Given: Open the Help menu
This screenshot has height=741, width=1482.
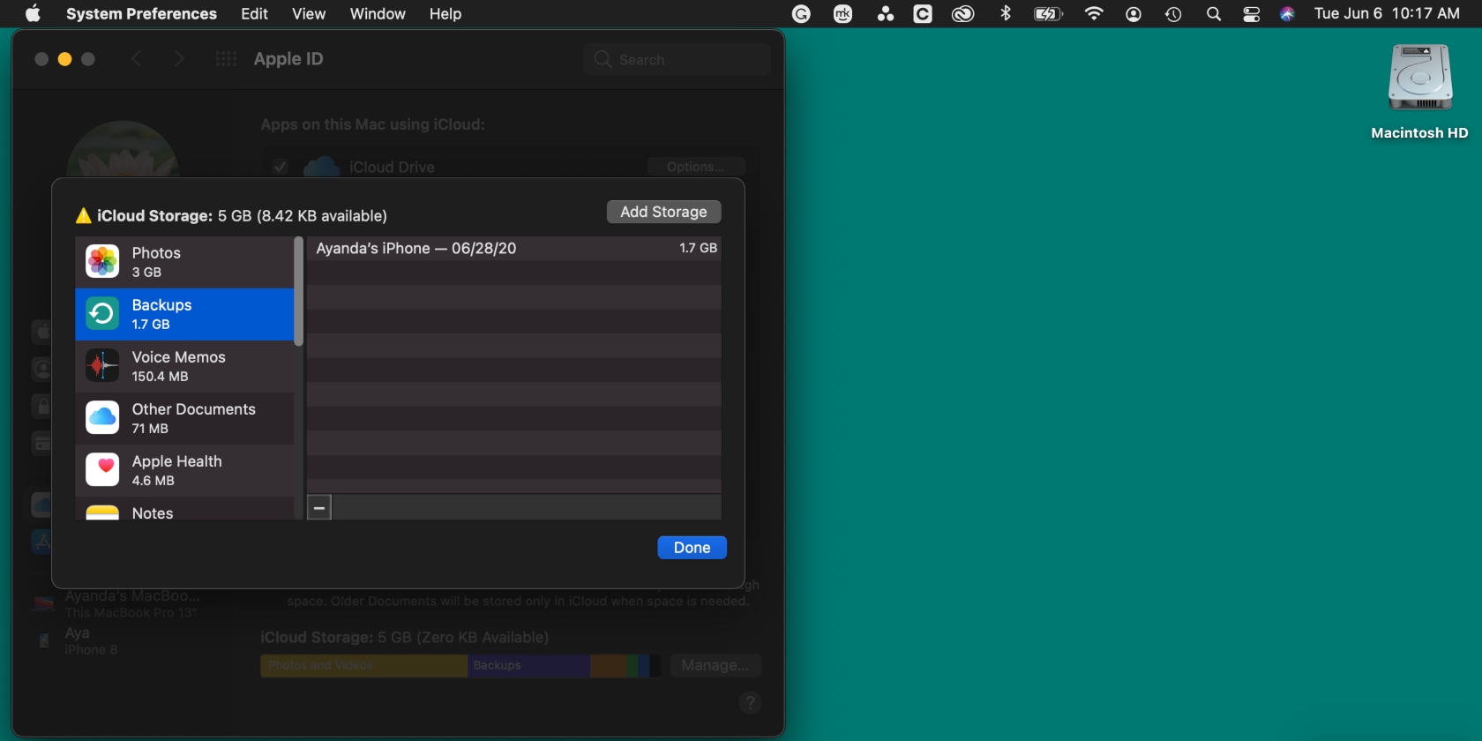Looking at the screenshot, I should point(445,14).
